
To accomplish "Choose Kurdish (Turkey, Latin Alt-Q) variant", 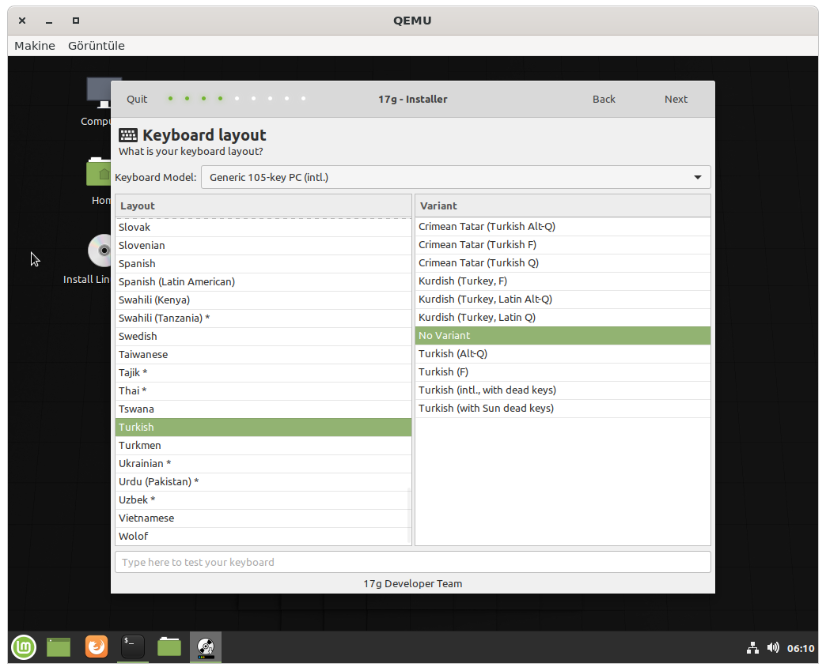I will 563,300.
